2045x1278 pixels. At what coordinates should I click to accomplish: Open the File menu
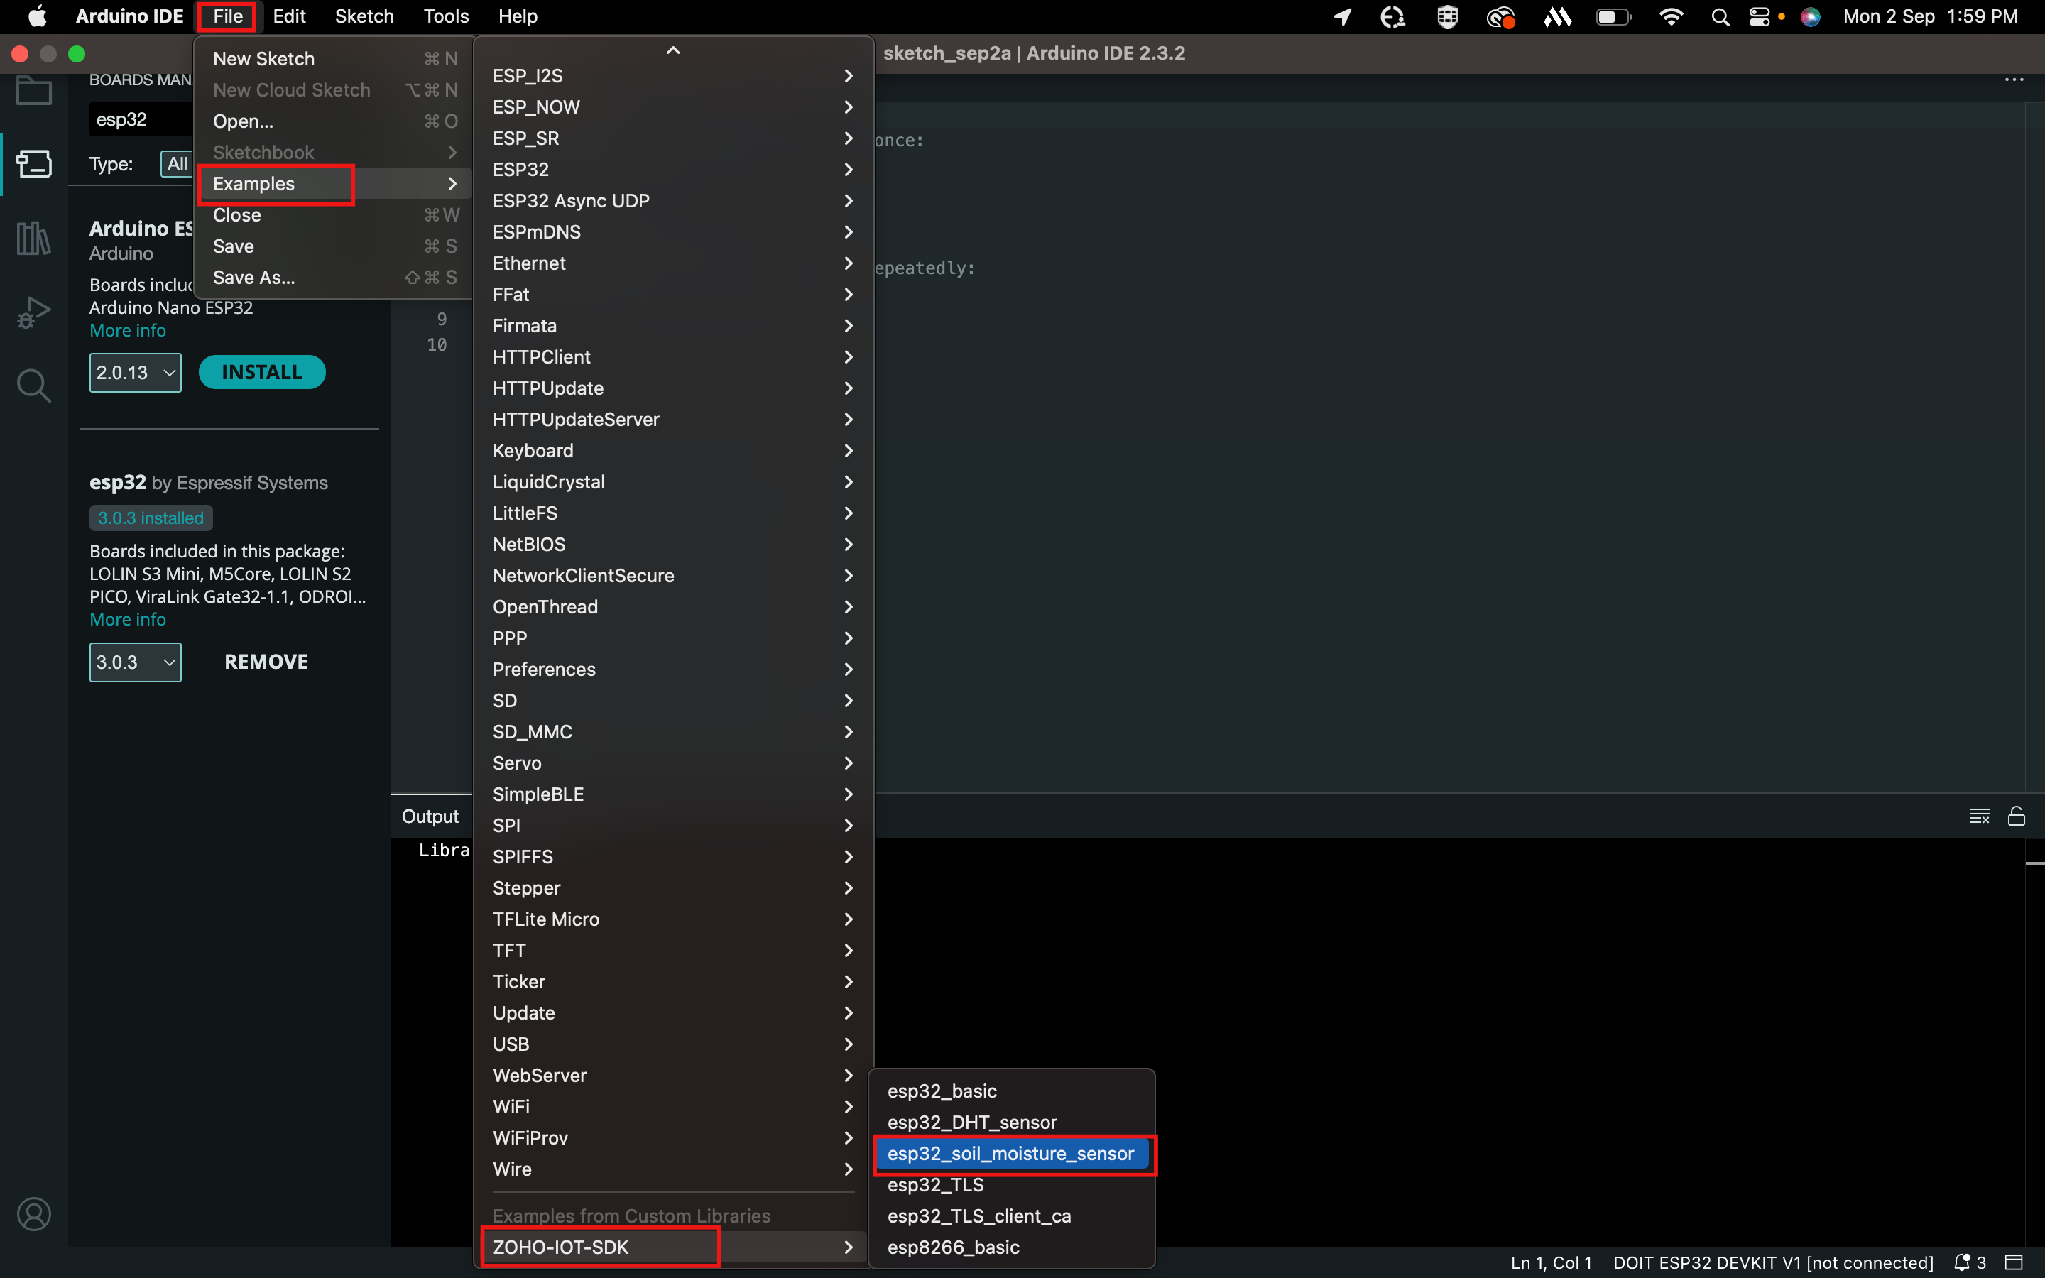[x=227, y=16]
